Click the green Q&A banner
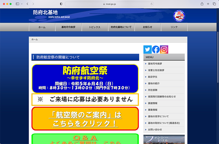The height and width of the screenshot is (144, 219). (x=85, y=139)
